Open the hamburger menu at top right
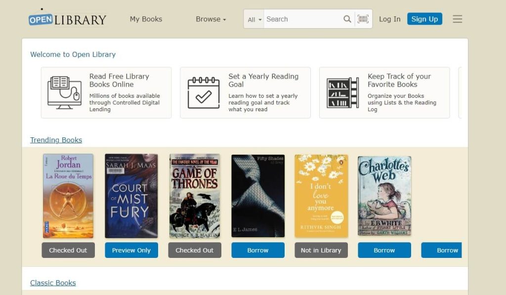Image resolution: width=506 pixels, height=295 pixels. click(457, 19)
